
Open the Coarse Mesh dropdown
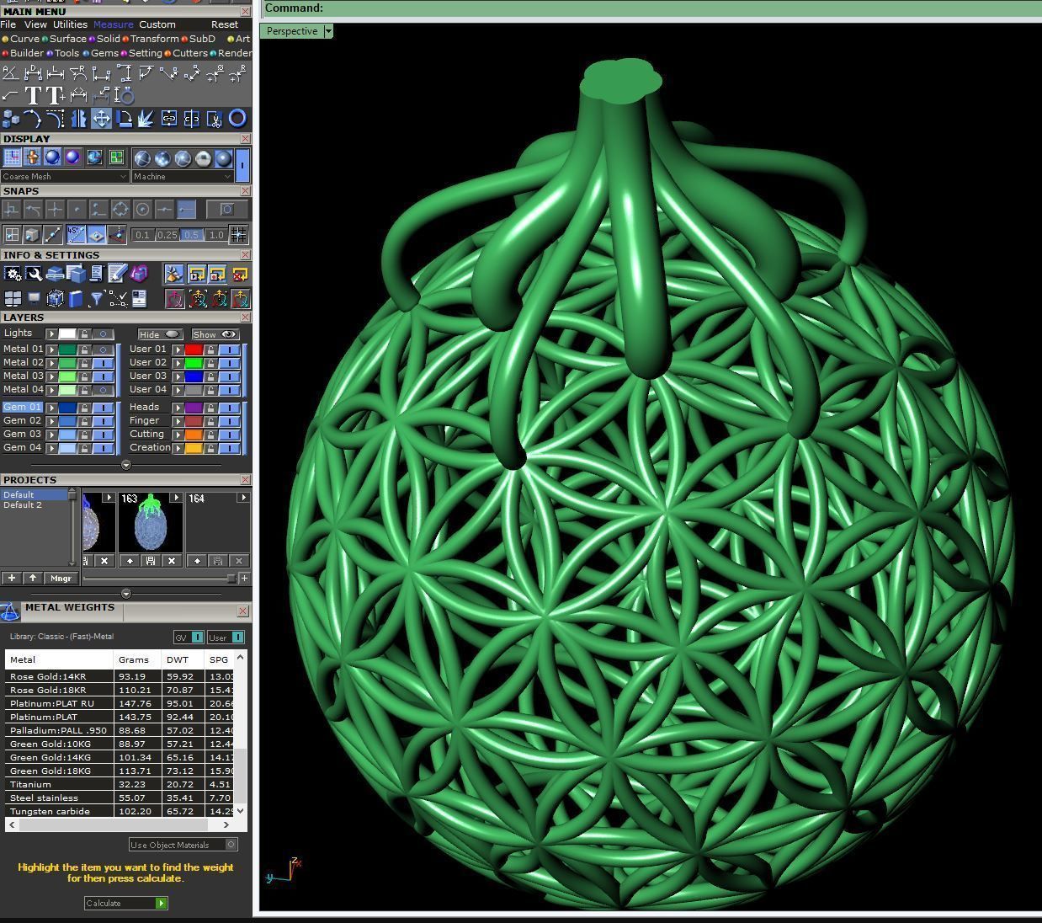coord(65,177)
